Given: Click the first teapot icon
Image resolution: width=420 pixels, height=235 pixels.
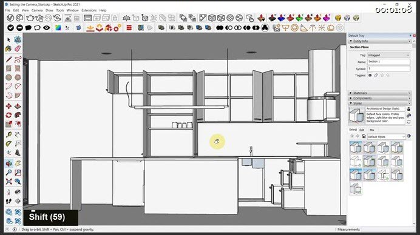Looking at the screenshot, I should (30, 18).
